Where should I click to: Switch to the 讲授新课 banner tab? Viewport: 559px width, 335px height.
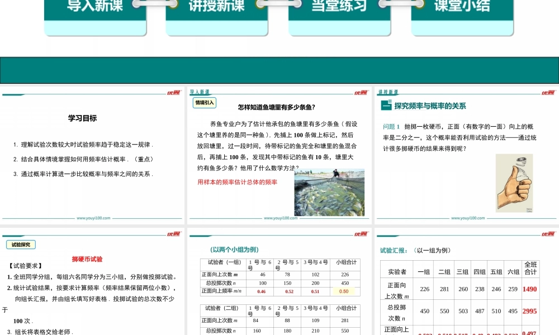(x=215, y=7)
